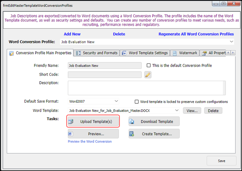242x171 pixels.
Task: Open the Security and Formats tab
Action: 97,53
